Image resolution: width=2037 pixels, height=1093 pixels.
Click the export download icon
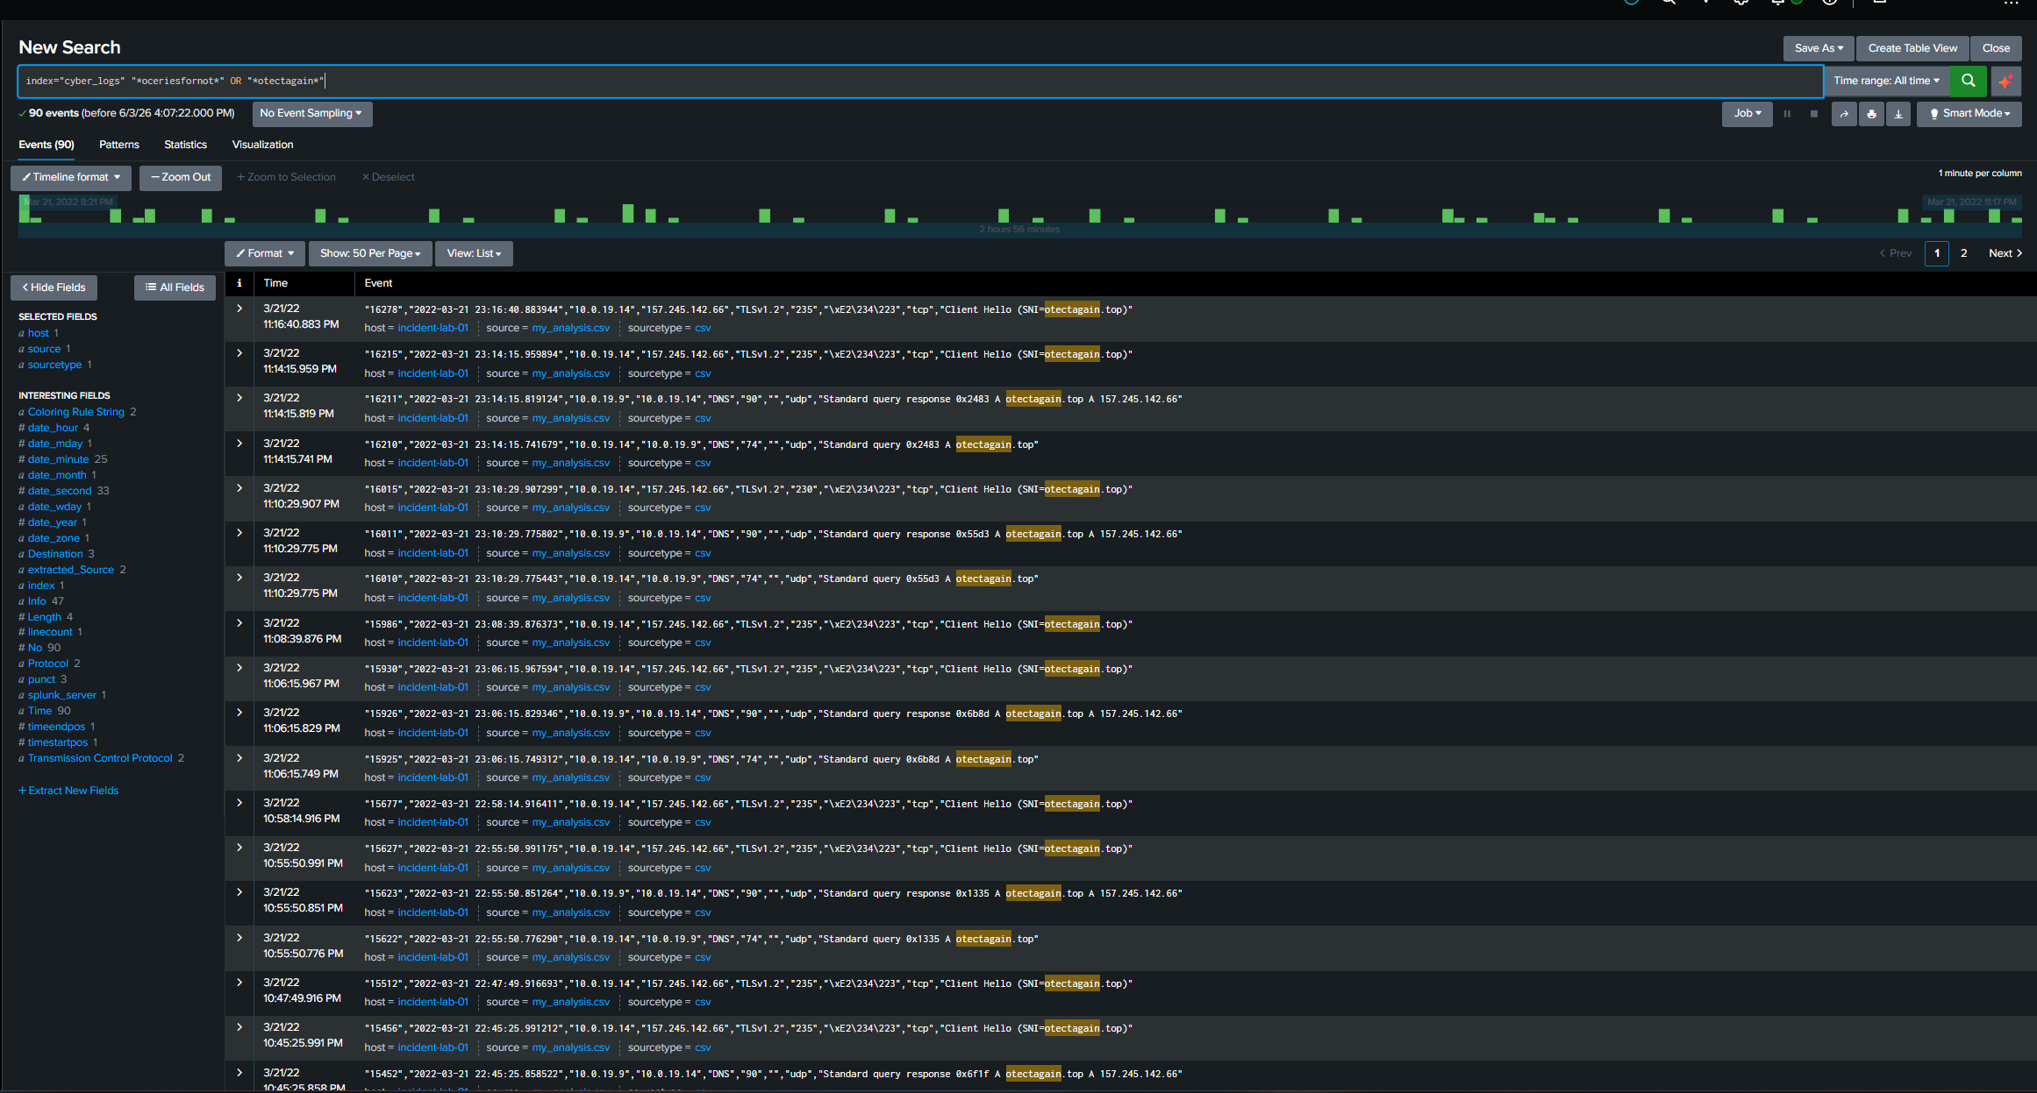[1898, 114]
